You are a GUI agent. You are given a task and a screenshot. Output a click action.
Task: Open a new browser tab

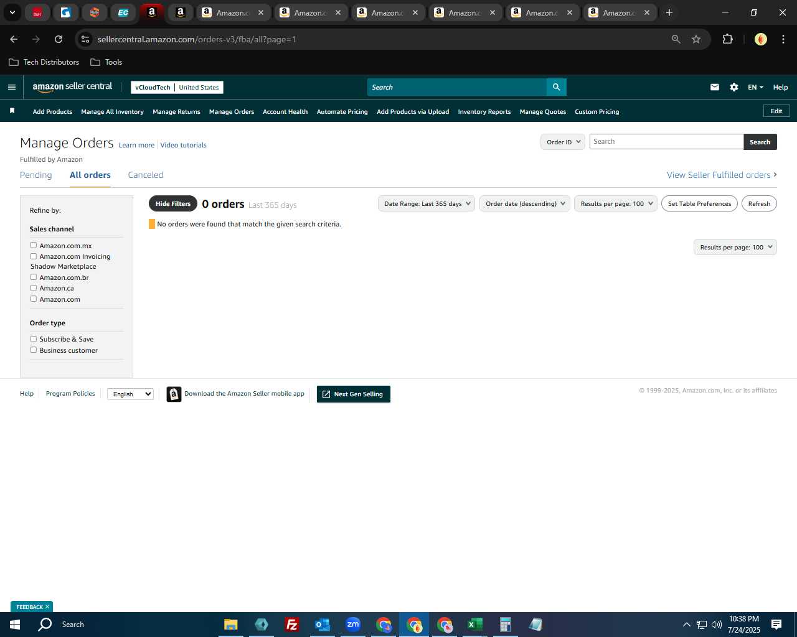[x=669, y=12]
